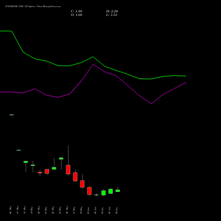Screen dimensions: 221x221
Task: Click the 06 May date label
Action: click(x=11, y=210)
